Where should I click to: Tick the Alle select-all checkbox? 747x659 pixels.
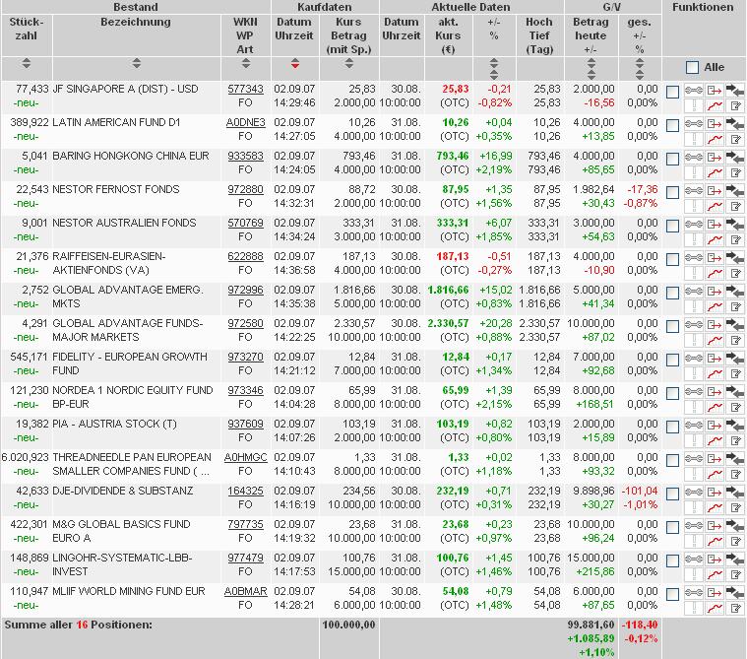[x=692, y=68]
